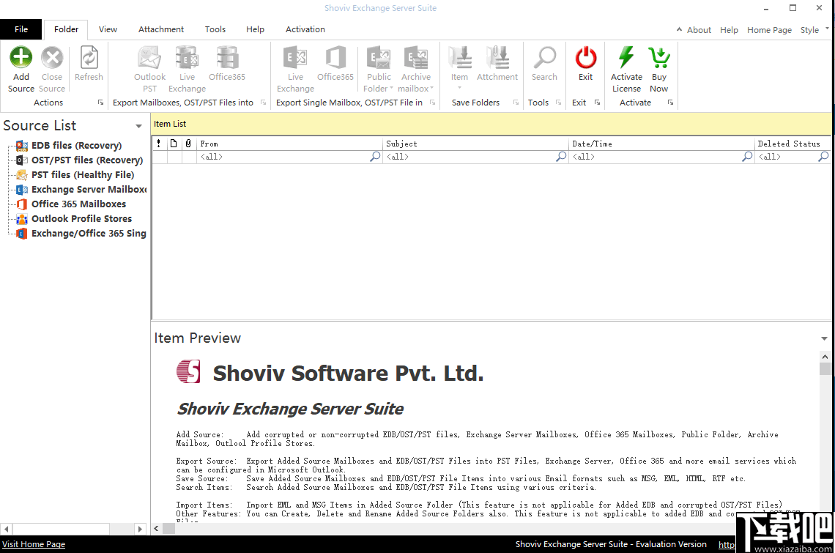835x553 pixels.
Task: Click the Buy Now cart icon
Action: [658, 59]
